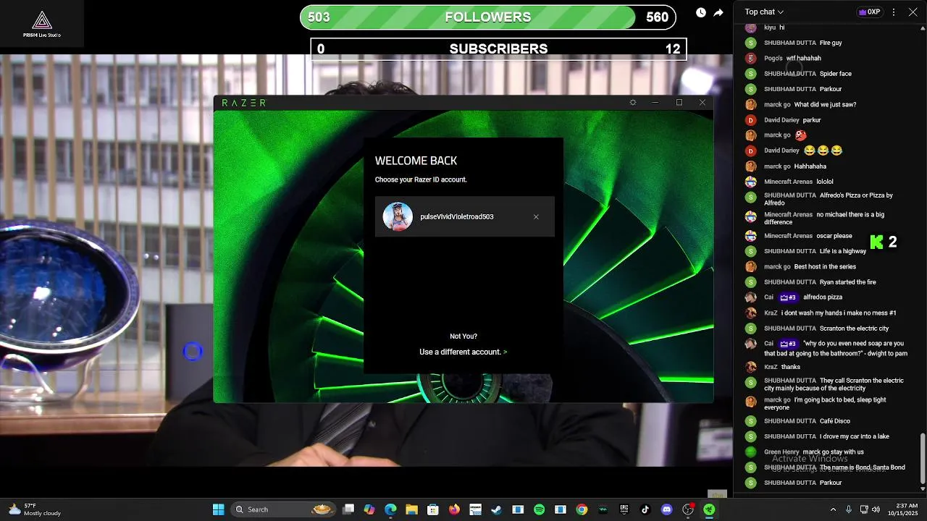Image resolution: width=927 pixels, height=521 pixels.
Task: Close the live chat panel
Action: [x=913, y=12]
